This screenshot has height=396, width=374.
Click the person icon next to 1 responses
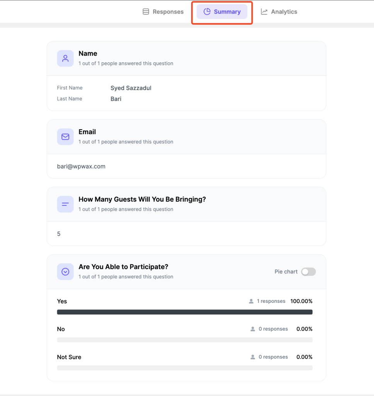point(251,301)
